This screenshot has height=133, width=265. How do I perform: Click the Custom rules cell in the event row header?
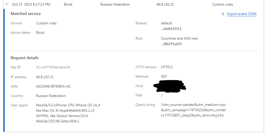point(222,4)
